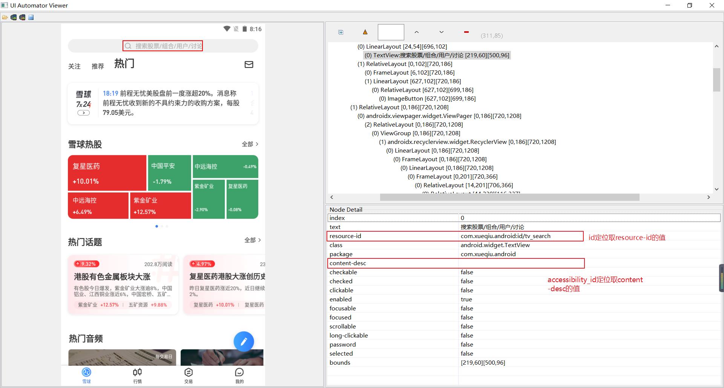Click the 紫金矿业 -2.90% green tile
Screen dimensions: 724x388
tap(209, 199)
